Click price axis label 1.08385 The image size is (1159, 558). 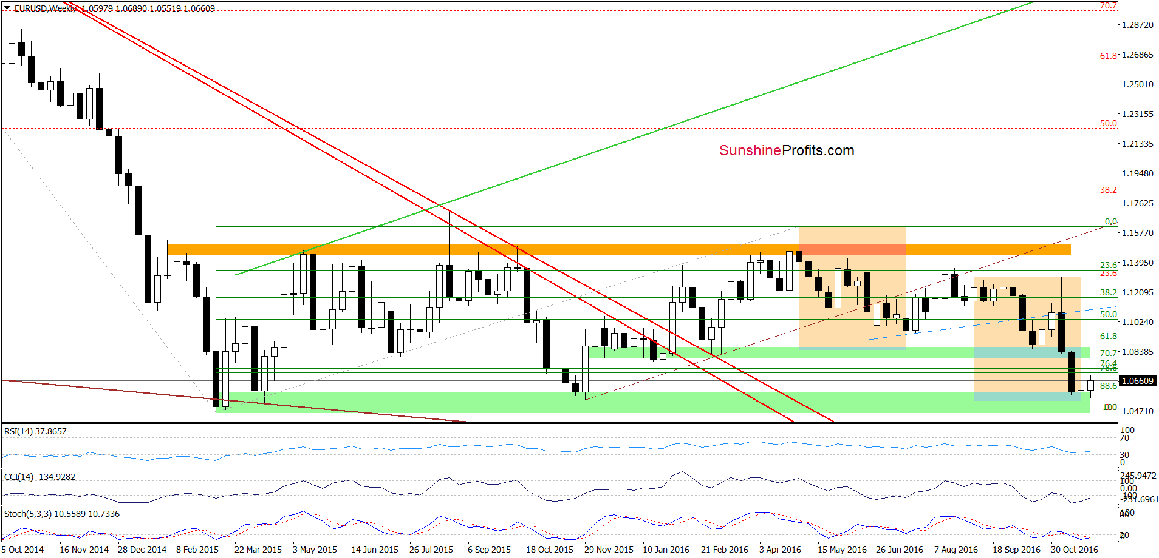pos(1137,352)
